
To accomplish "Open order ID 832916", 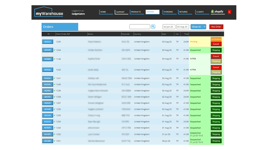I will 48,84.
